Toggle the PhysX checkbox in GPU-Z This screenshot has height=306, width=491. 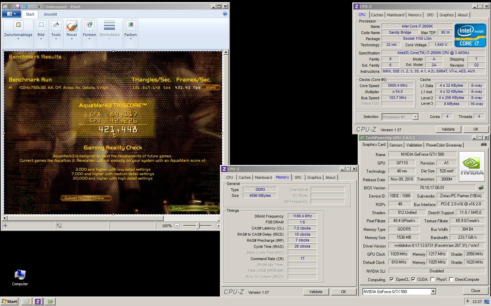tap(432, 279)
